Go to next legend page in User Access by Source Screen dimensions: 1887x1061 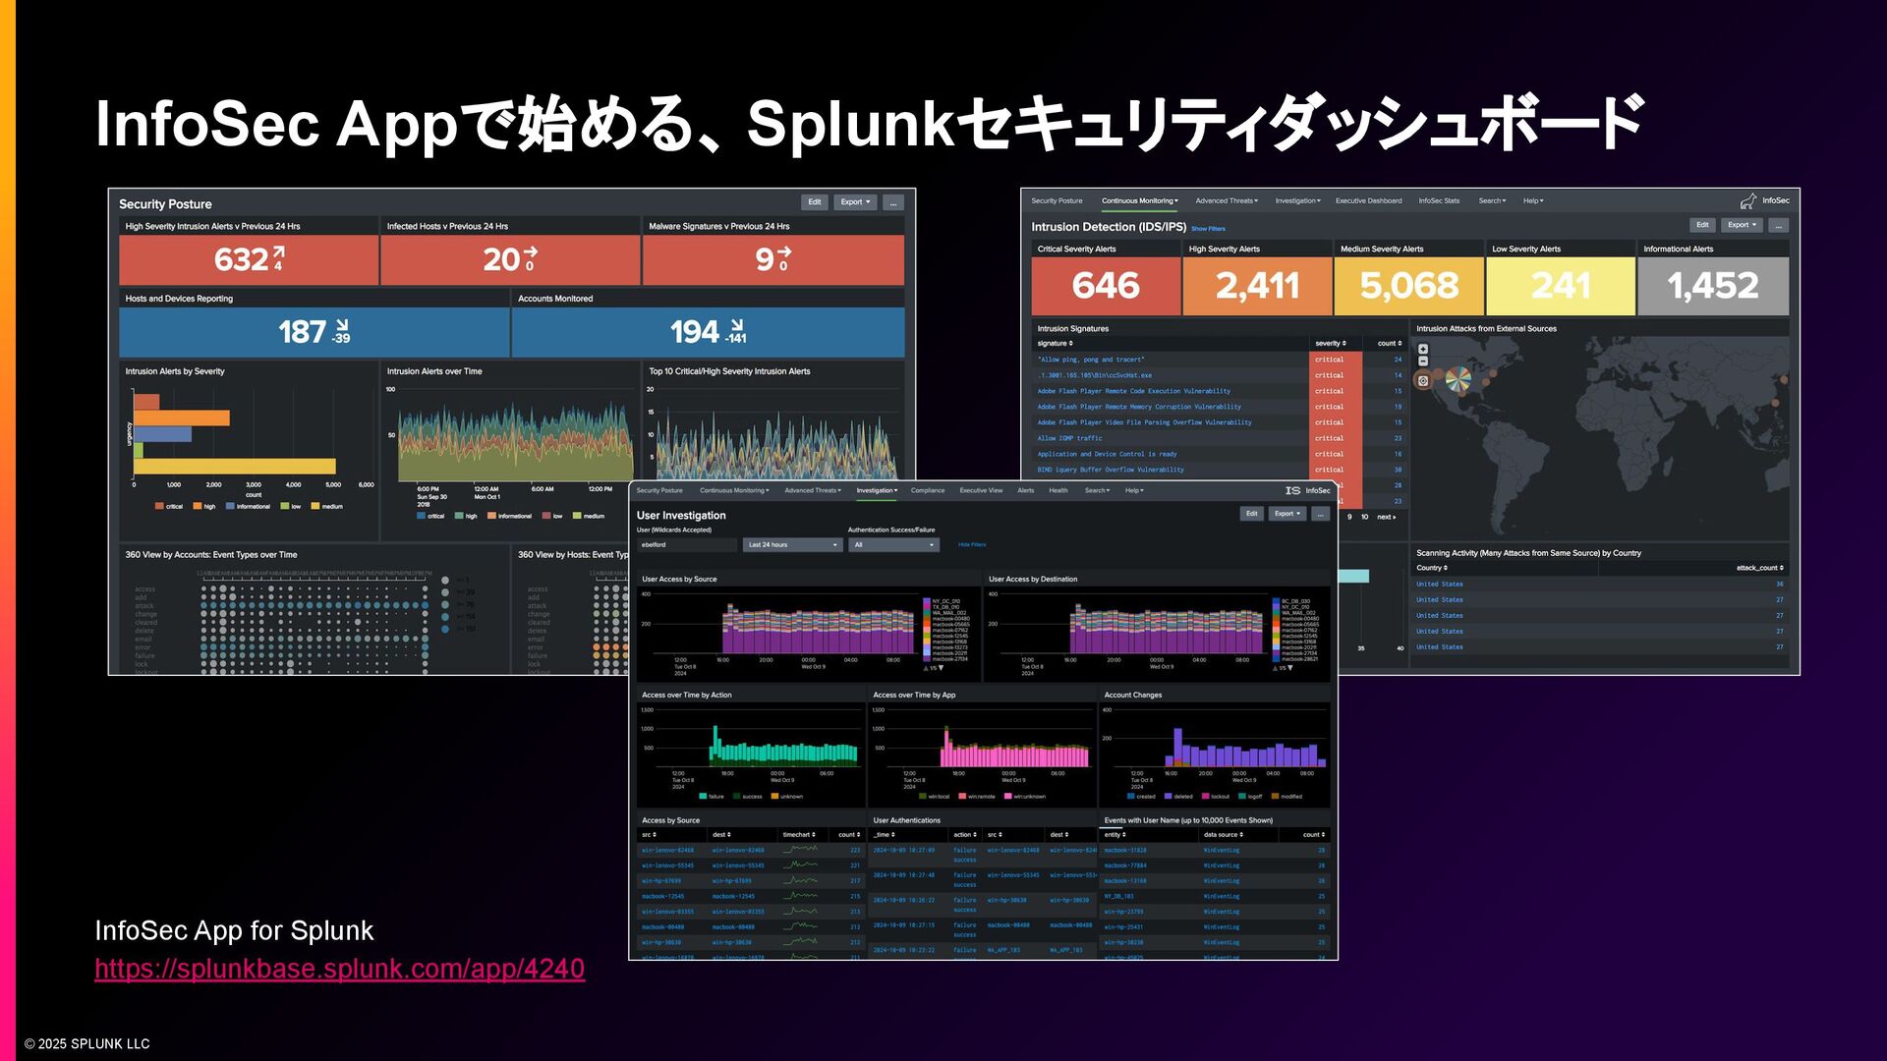click(x=941, y=668)
